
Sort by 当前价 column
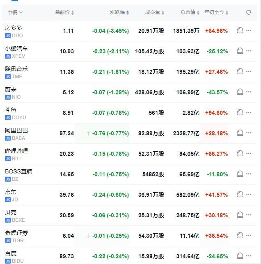[64, 12]
